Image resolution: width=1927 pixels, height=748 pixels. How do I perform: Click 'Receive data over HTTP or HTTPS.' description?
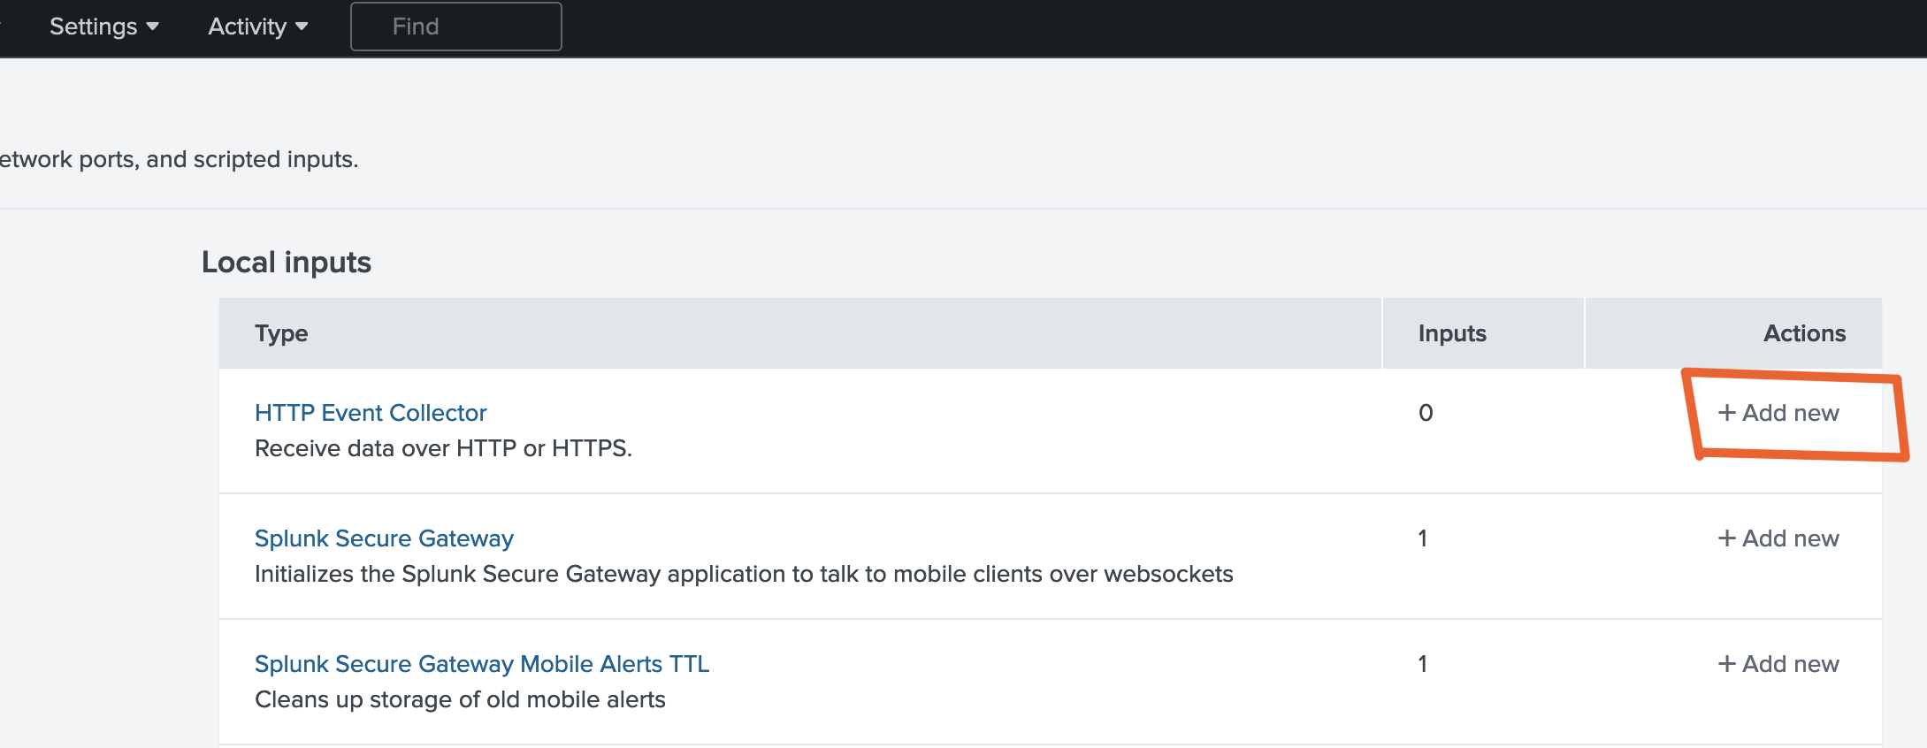(443, 448)
